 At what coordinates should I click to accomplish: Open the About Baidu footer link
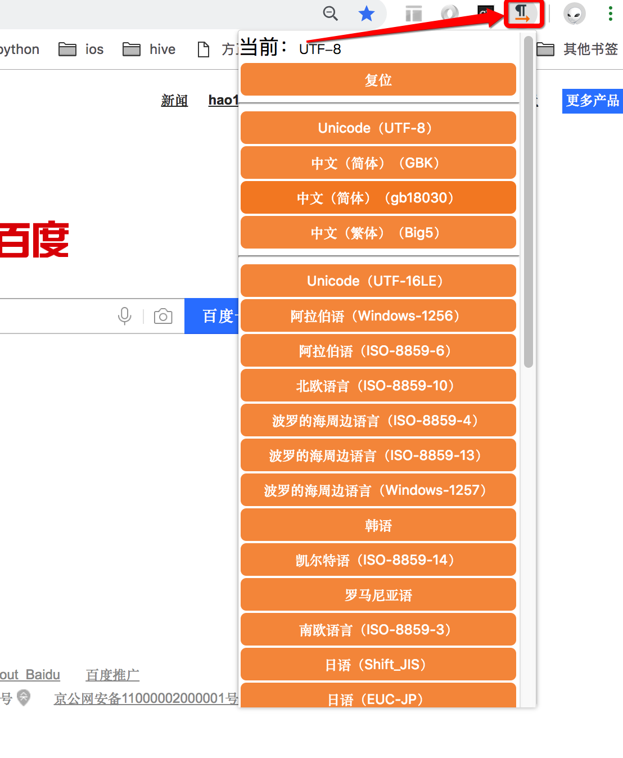pos(30,675)
